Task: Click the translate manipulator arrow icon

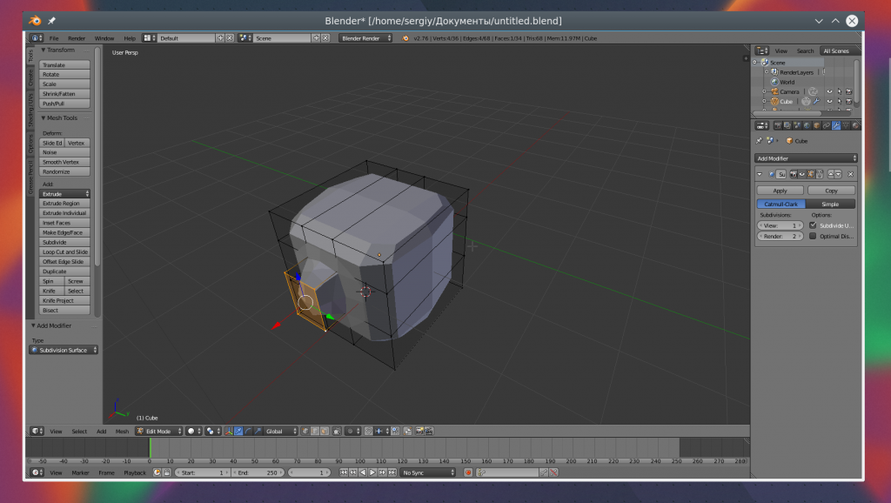Action: 239,431
